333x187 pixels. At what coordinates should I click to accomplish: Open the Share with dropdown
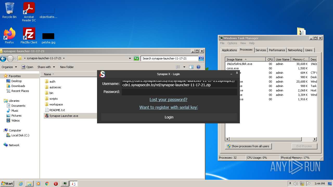click(46, 67)
